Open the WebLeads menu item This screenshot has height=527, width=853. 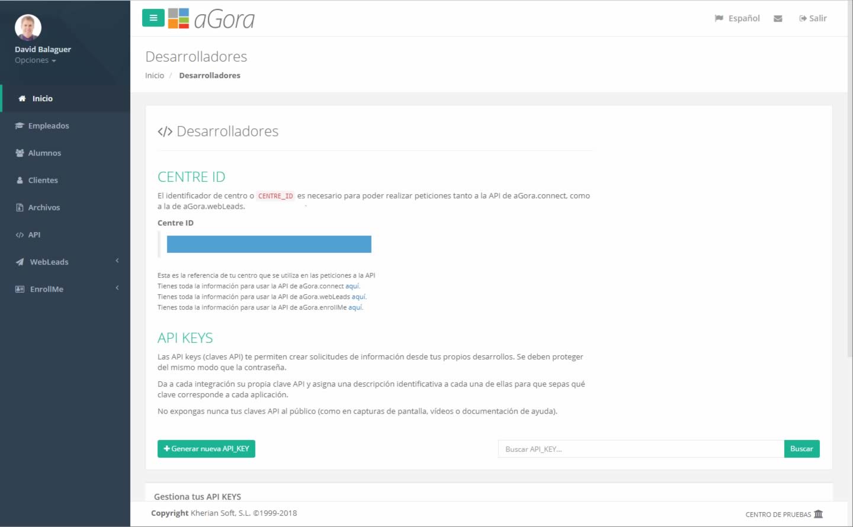[65, 262]
